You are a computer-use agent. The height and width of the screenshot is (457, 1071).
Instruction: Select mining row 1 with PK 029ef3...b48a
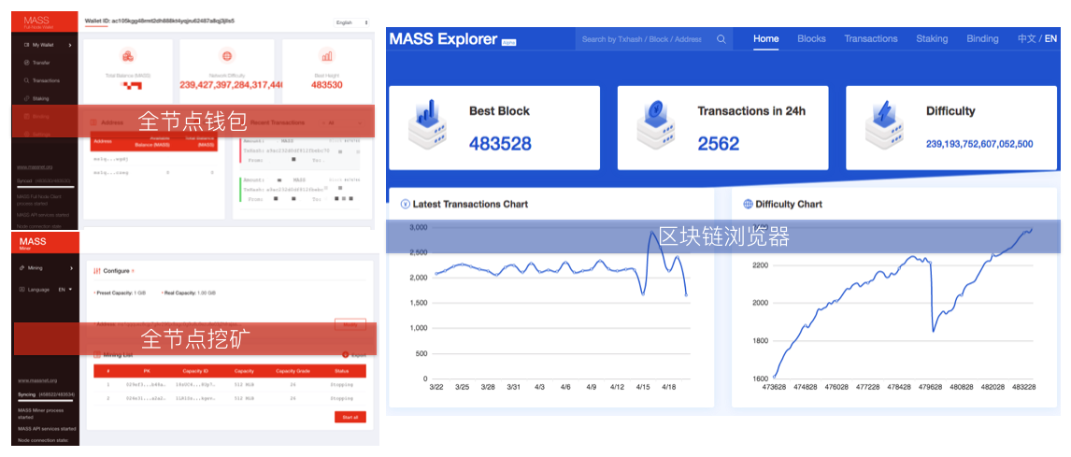point(230,384)
